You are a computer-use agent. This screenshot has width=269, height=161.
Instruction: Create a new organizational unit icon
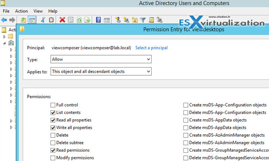point(134,20)
